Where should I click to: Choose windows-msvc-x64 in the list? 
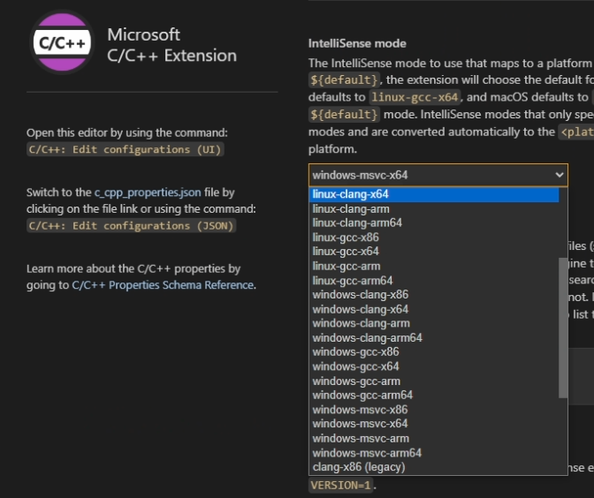[x=434, y=424]
